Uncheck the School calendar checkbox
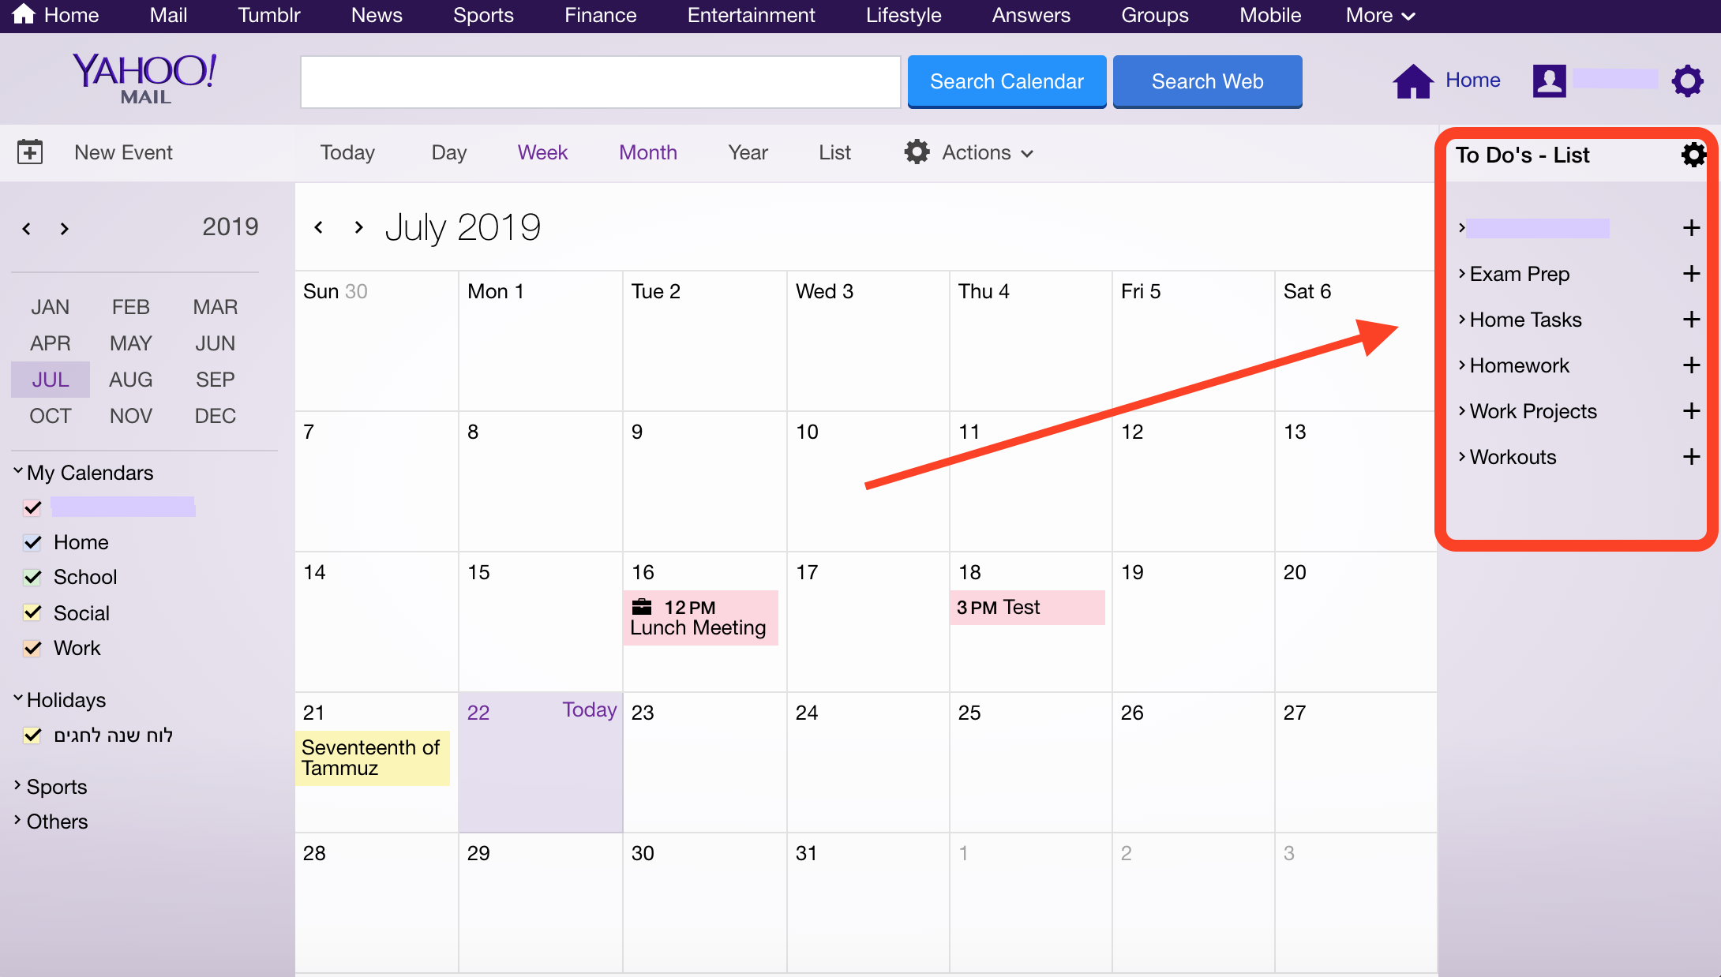 pos(32,578)
